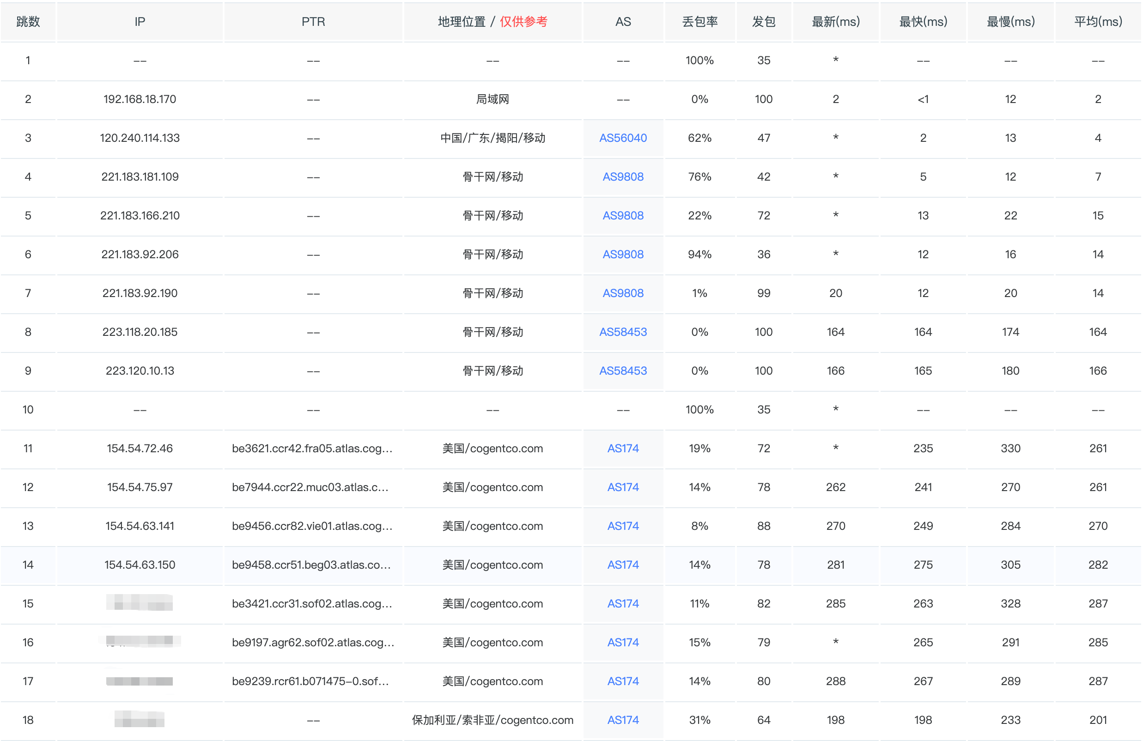Click AS58453 link for 223.120.10.13

pos(623,371)
